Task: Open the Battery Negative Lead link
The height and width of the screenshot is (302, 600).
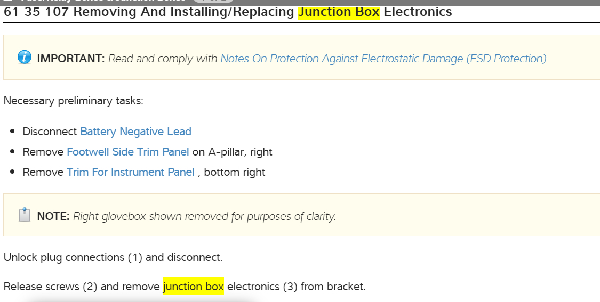Action: 135,132
